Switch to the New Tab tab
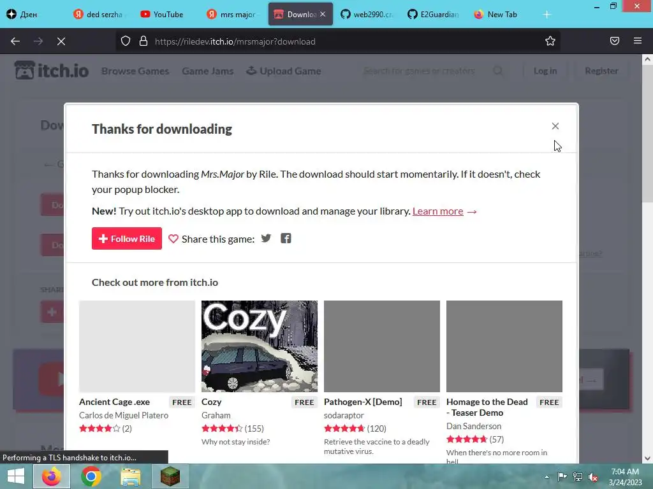Screen dimensions: 653x489 pyautogui.click(x=501, y=14)
